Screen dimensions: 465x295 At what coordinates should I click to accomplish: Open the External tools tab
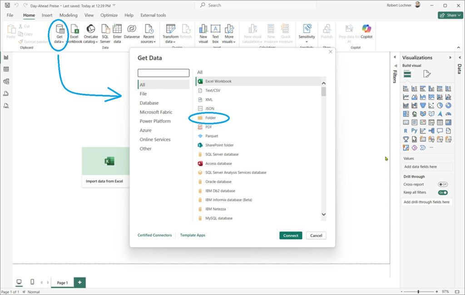point(153,15)
